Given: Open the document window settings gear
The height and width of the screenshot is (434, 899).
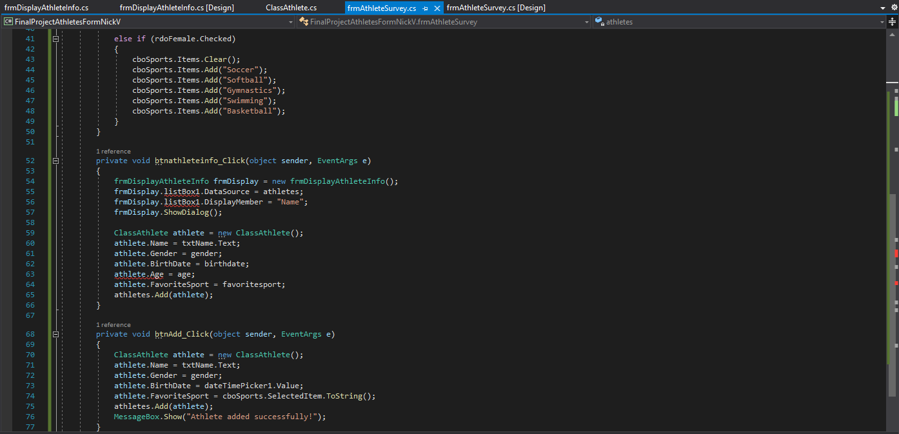Looking at the screenshot, I should point(894,7).
